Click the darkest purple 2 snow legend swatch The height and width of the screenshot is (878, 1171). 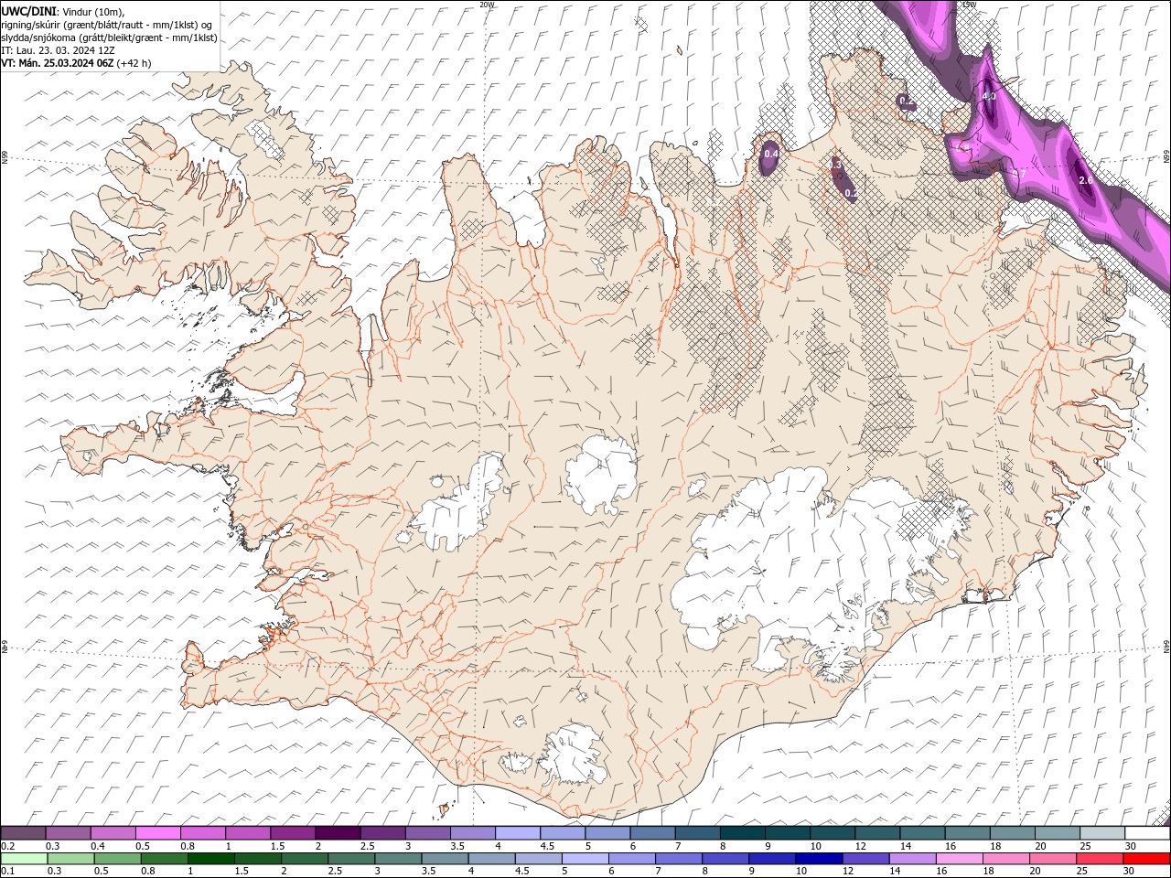(x=337, y=833)
